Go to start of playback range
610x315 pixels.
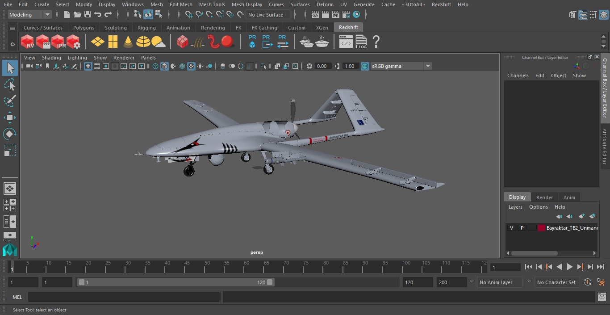(x=529, y=267)
